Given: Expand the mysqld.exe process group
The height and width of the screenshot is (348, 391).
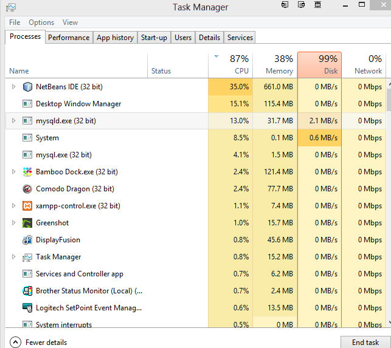Looking at the screenshot, I should (x=14, y=121).
